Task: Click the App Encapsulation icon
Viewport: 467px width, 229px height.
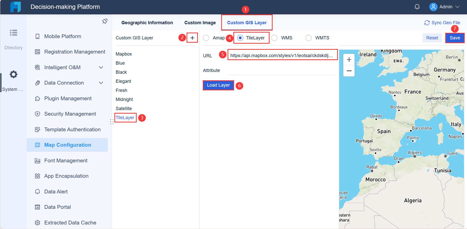Action: pyautogui.click(x=37, y=176)
